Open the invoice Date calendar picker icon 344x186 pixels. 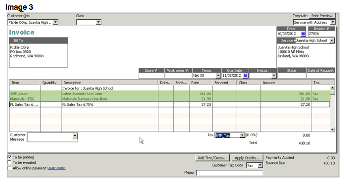point(303,34)
